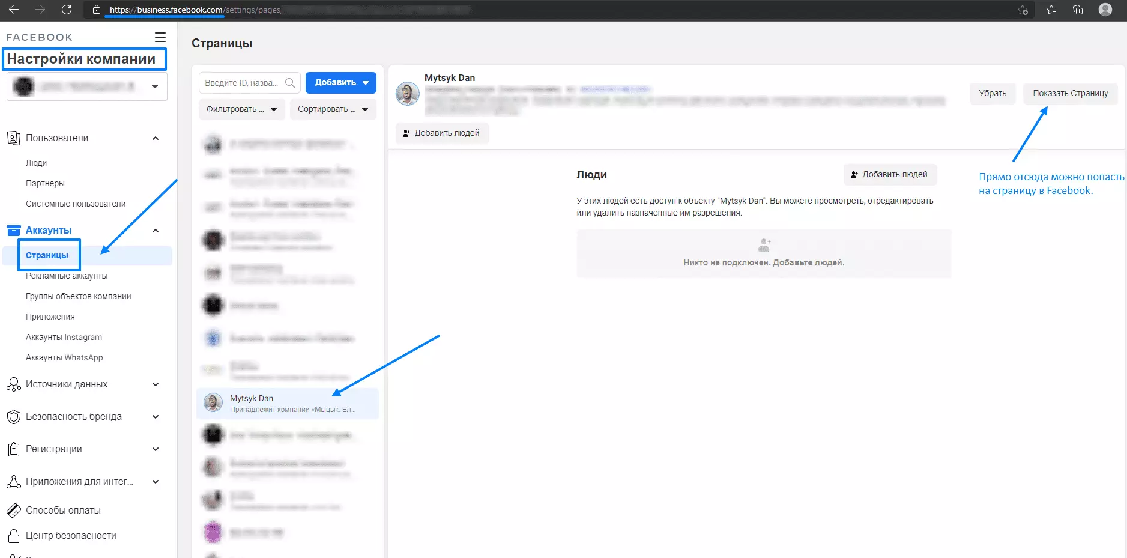Collapse the Аккаунты section chevron
This screenshot has height=558, width=1127.
tap(156, 231)
